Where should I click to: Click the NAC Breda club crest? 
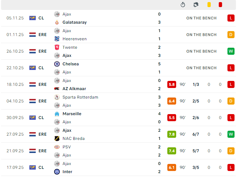[57, 138]
